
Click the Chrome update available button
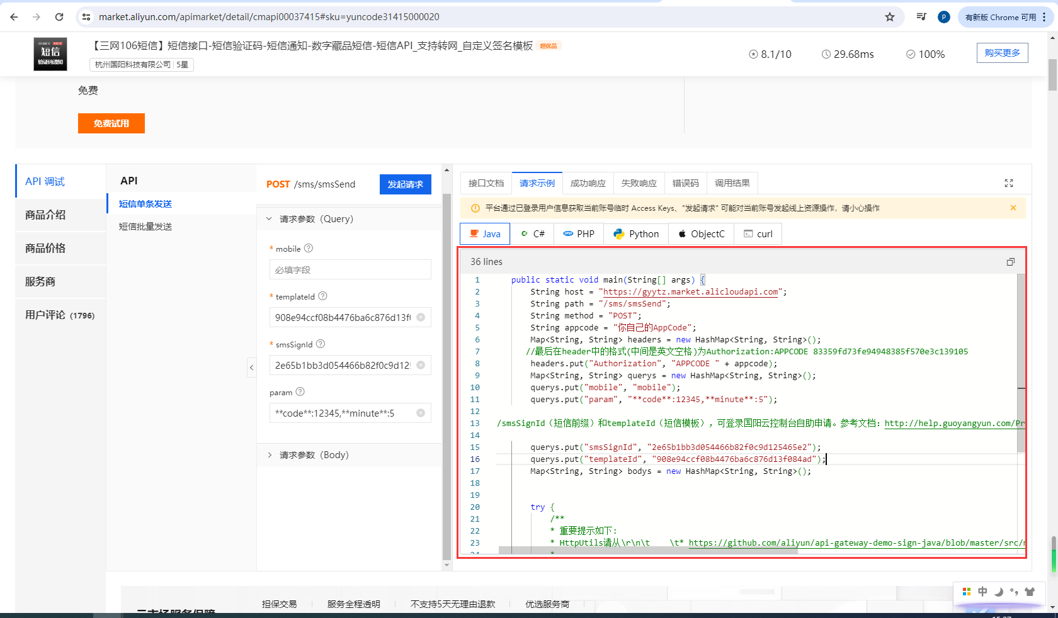click(1006, 17)
